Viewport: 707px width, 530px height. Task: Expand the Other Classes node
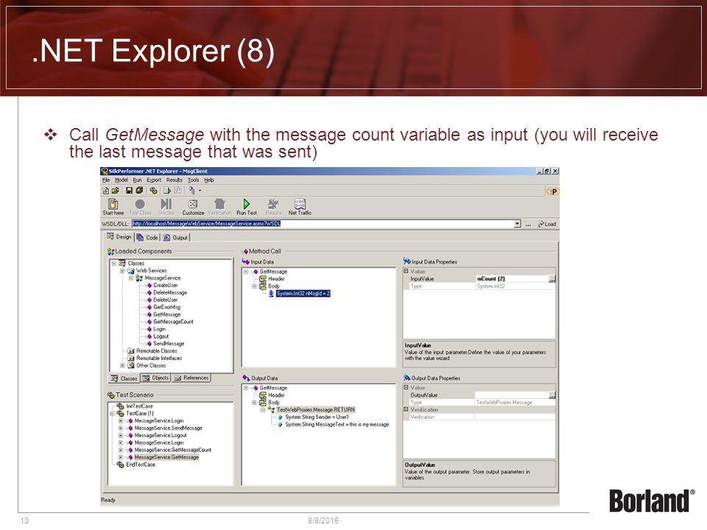(x=122, y=366)
